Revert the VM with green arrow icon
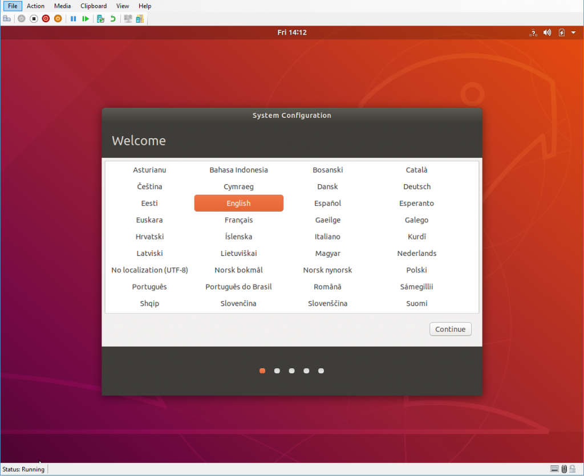This screenshot has height=476, width=584. click(113, 19)
